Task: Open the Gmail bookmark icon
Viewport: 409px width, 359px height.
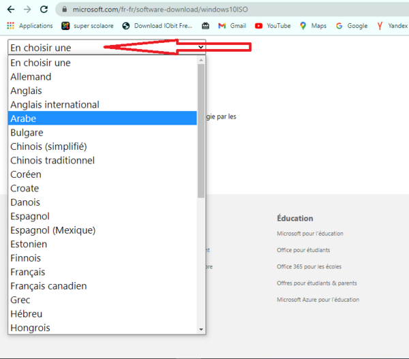Action: click(222, 26)
